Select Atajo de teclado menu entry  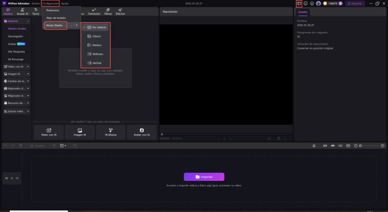click(x=56, y=18)
